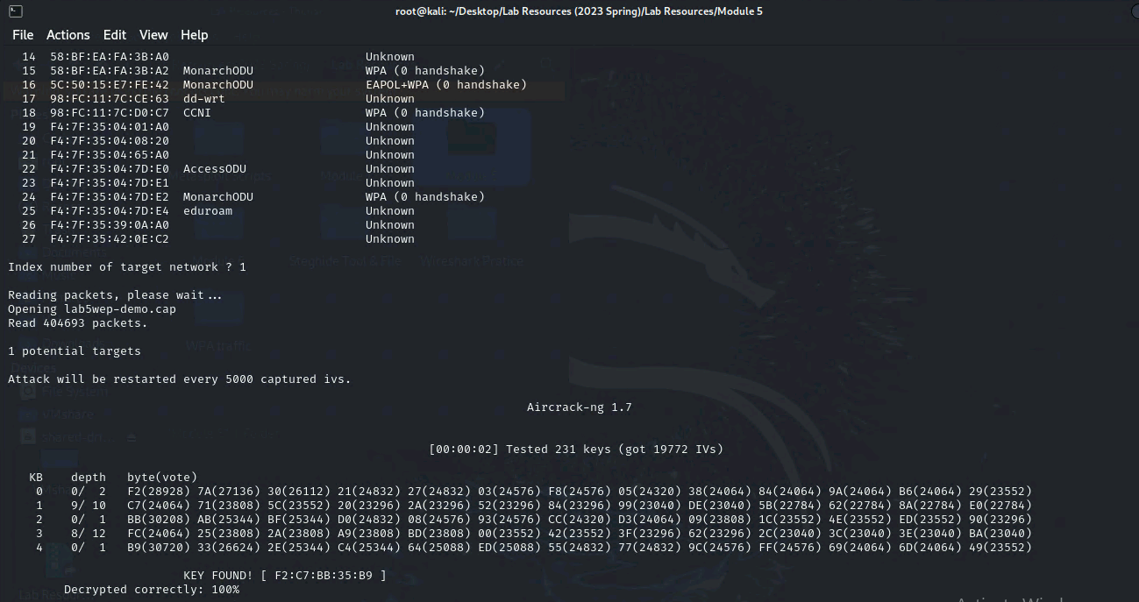This screenshot has width=1139, height=602.
Task: Click the terminal icon in the title bar
Action: point(13,11)
